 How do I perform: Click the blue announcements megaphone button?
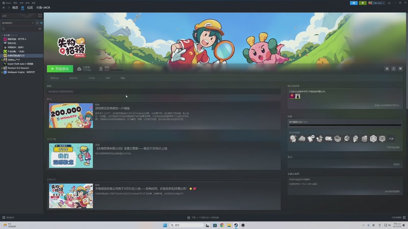point(353,3)
